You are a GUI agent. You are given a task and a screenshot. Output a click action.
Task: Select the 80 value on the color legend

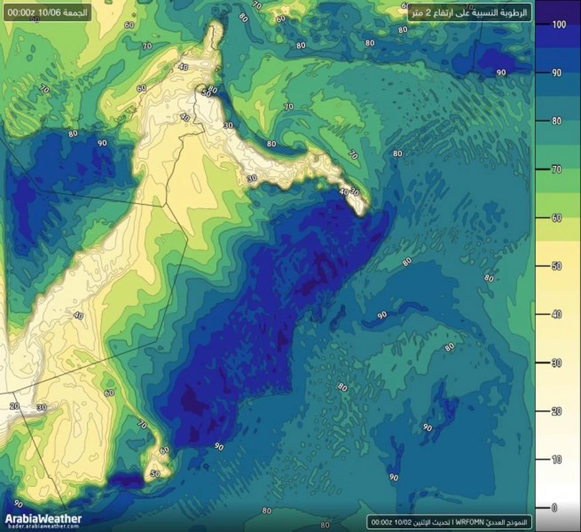558,121
